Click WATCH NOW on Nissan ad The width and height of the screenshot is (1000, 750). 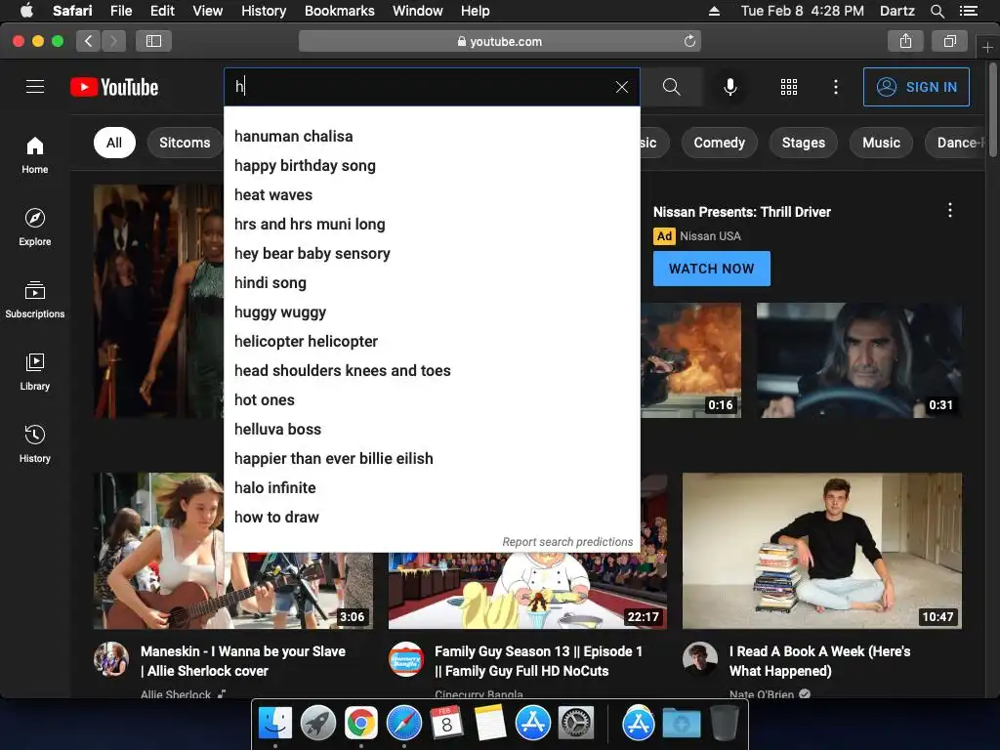[x=712, y=269]
